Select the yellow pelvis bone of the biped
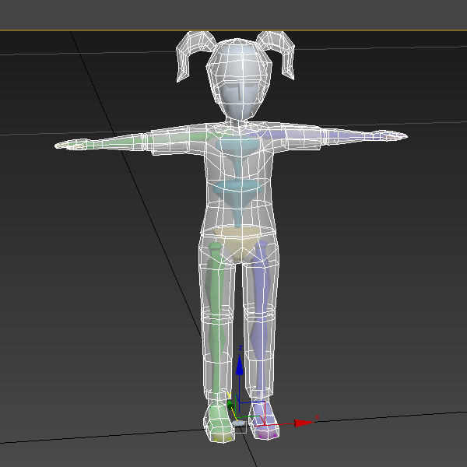This screenshot has width=467, height=467. 237,242
